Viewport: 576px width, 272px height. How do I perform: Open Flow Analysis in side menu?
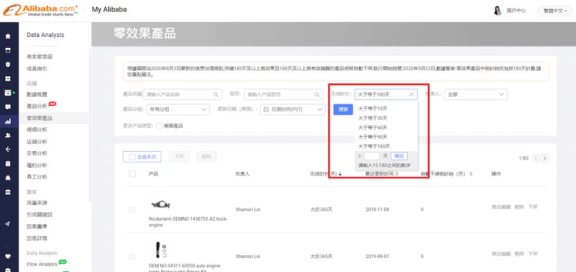tap(42, 265)
